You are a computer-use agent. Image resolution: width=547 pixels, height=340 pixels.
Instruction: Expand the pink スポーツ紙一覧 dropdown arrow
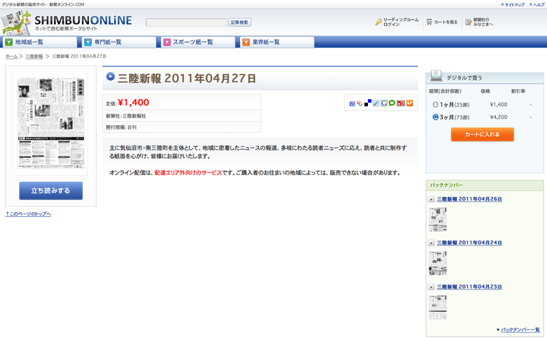coord(167,42)
